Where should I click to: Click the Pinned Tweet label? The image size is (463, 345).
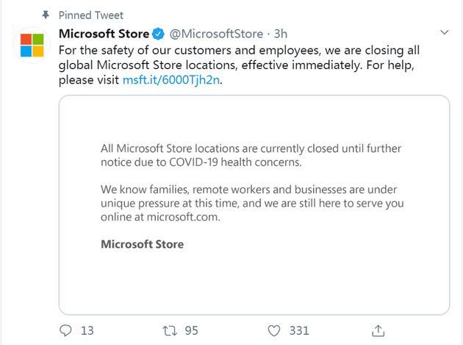click(x=91, y=15)
